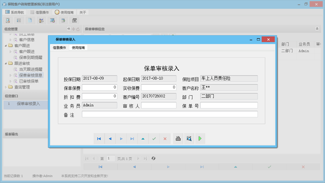Image resolution: width=325 pixels, height=183 pixels.
Task: Click the printer icon in the dialog toolbar
Action: pos(178,139)
